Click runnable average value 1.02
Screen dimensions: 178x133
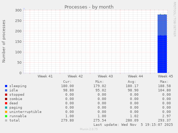pos(134,116)
